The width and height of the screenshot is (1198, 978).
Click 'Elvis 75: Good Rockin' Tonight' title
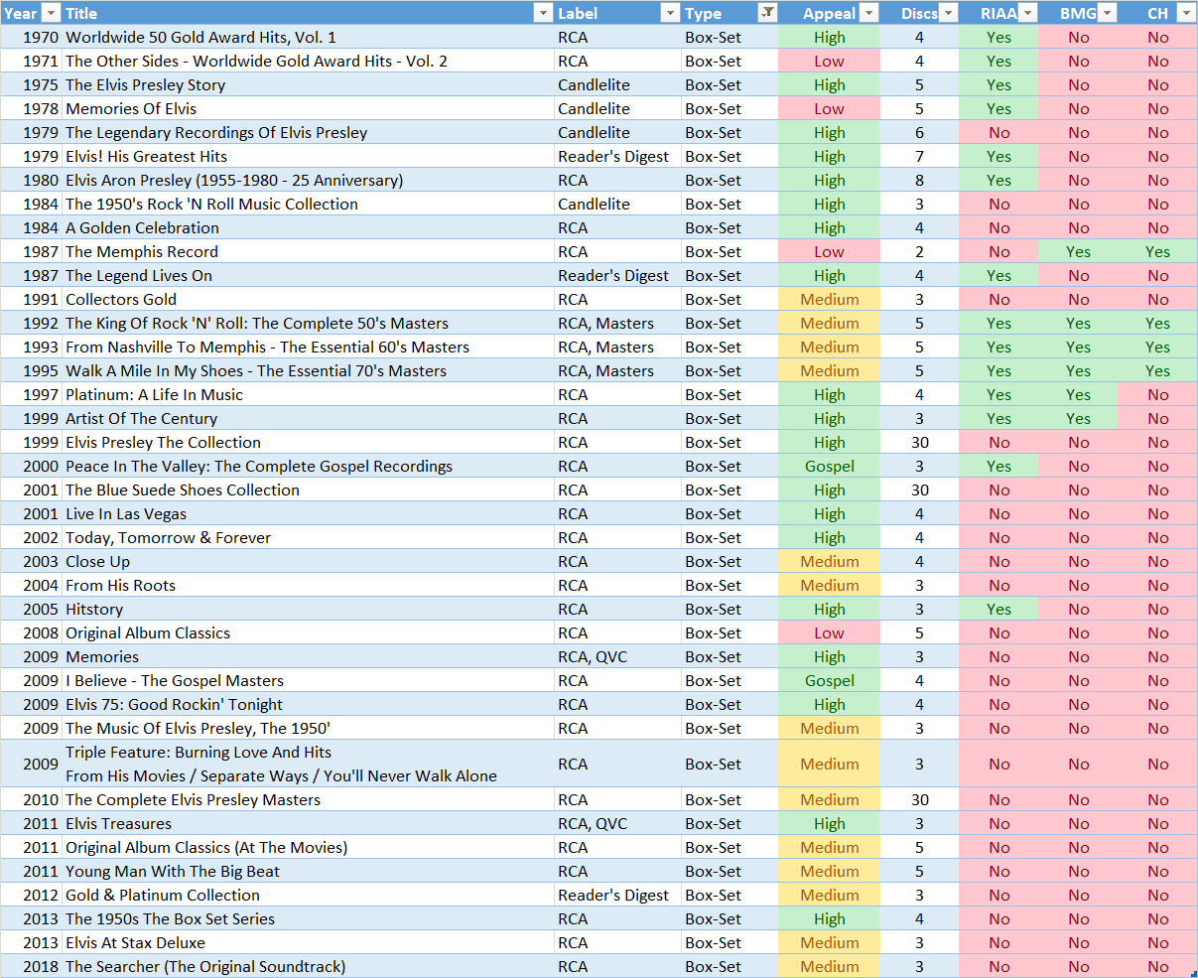click(175, 704)
